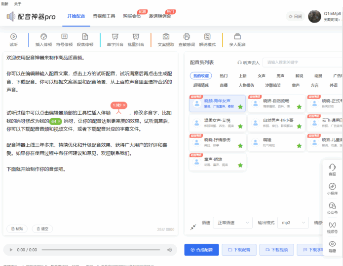343x266 pixels.
Task: Open the 解说模式 tool
Action: (x=207, y=40)
